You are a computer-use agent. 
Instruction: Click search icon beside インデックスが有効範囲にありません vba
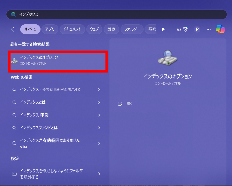click(x=14, y=143)
